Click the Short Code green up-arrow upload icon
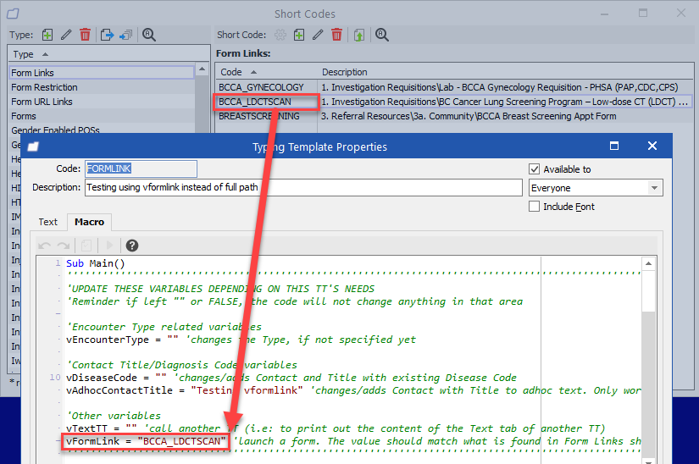The image size is (699, 464). coord(359,35)
